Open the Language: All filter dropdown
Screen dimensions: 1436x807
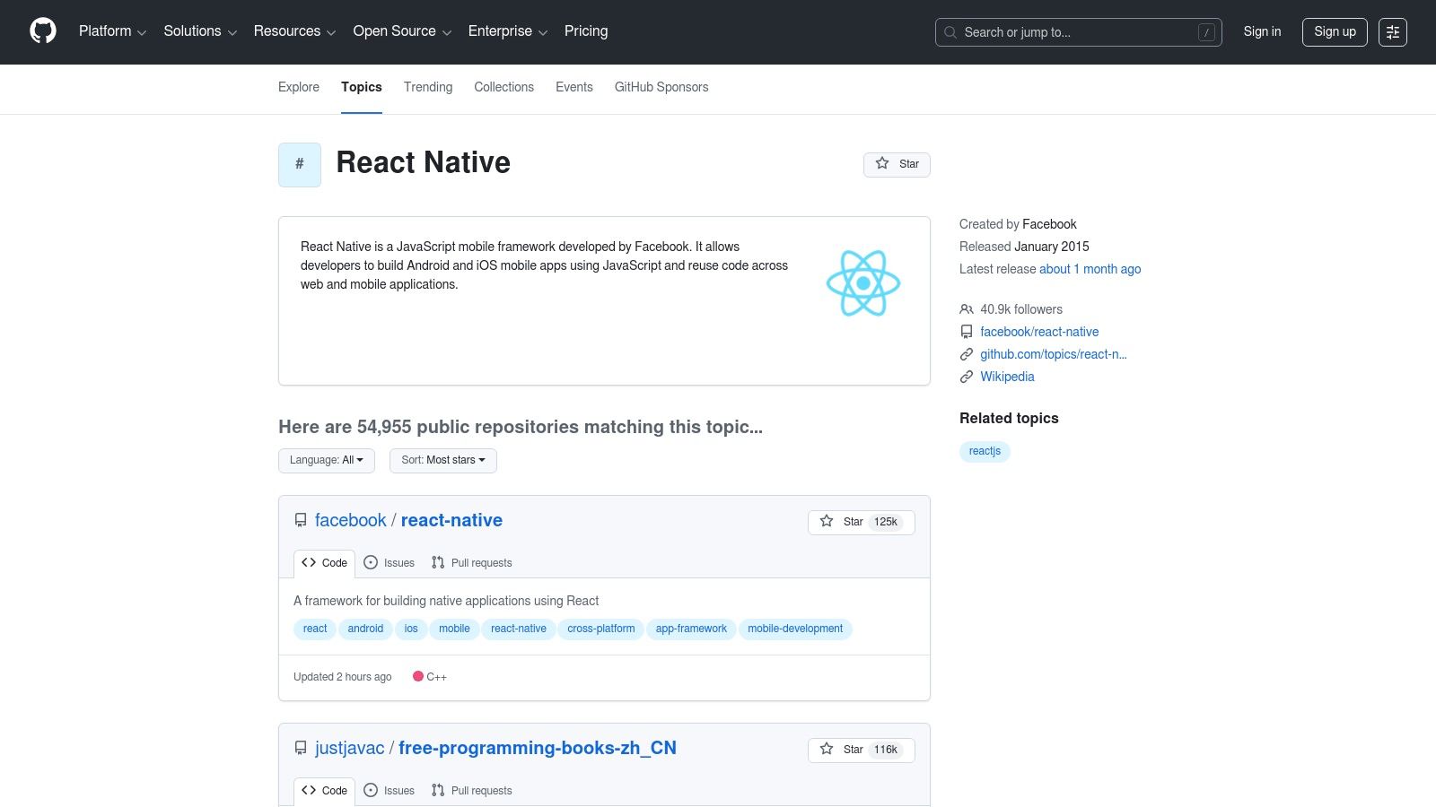326,460
